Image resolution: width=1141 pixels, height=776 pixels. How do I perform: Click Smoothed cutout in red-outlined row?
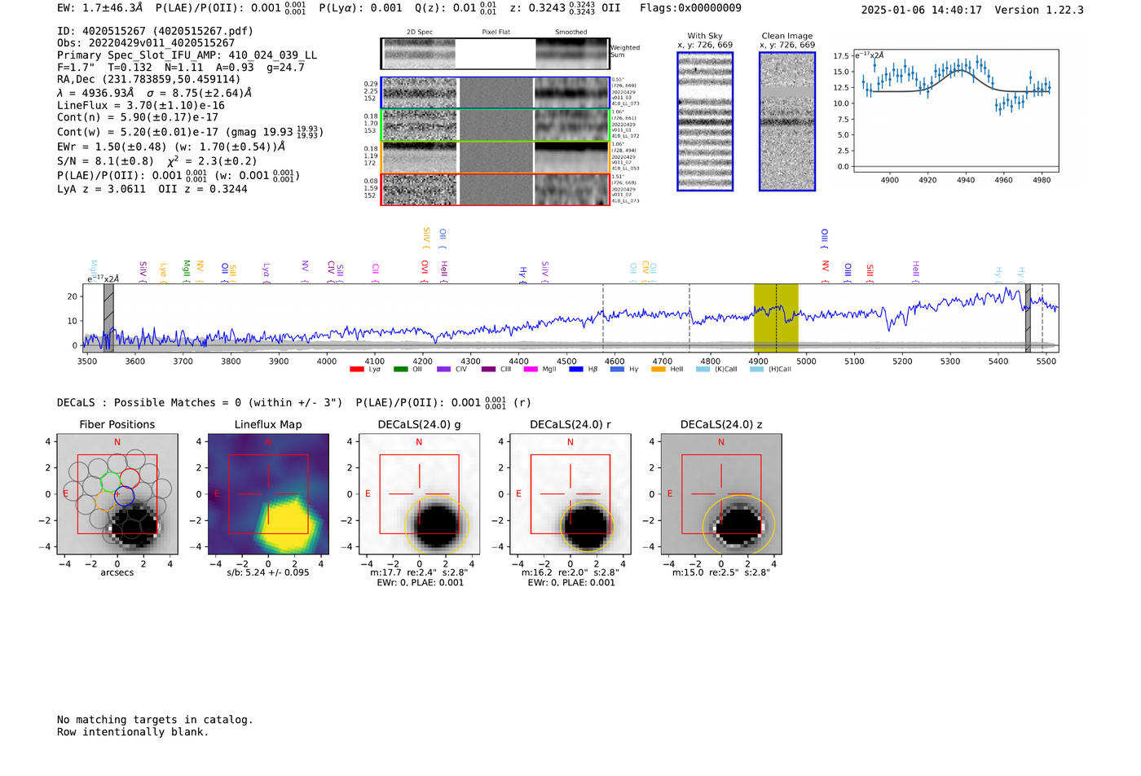tap(571, 190)
